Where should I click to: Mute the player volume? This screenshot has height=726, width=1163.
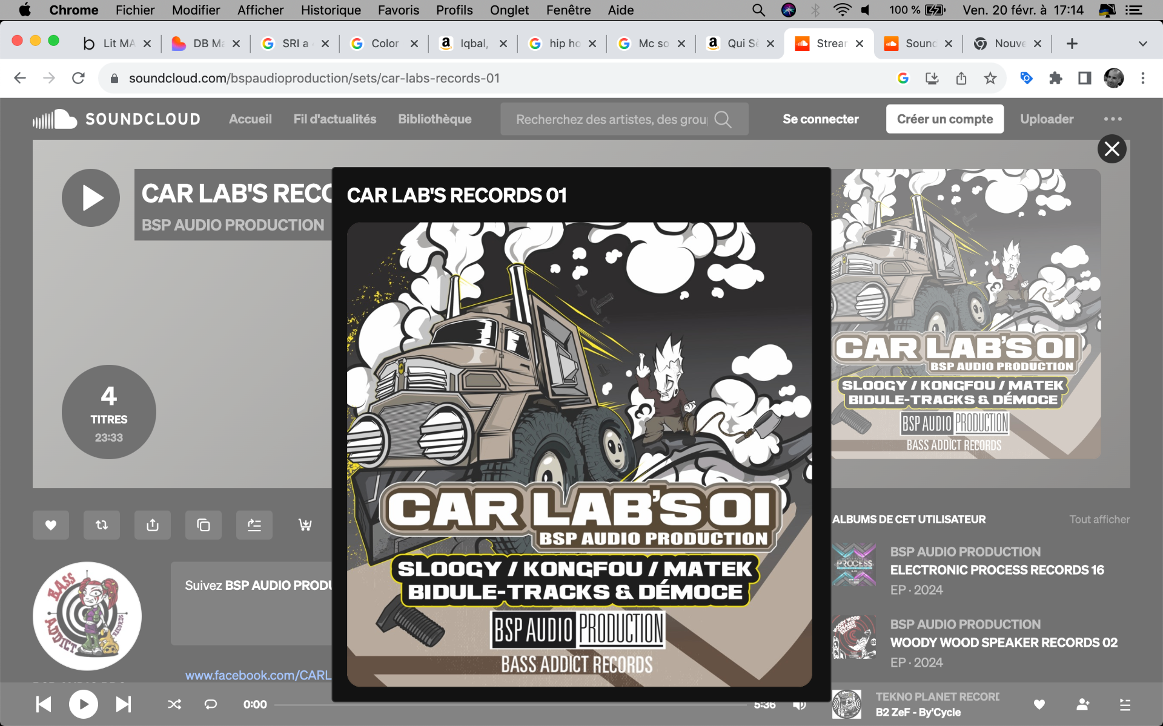pos(800,704)
